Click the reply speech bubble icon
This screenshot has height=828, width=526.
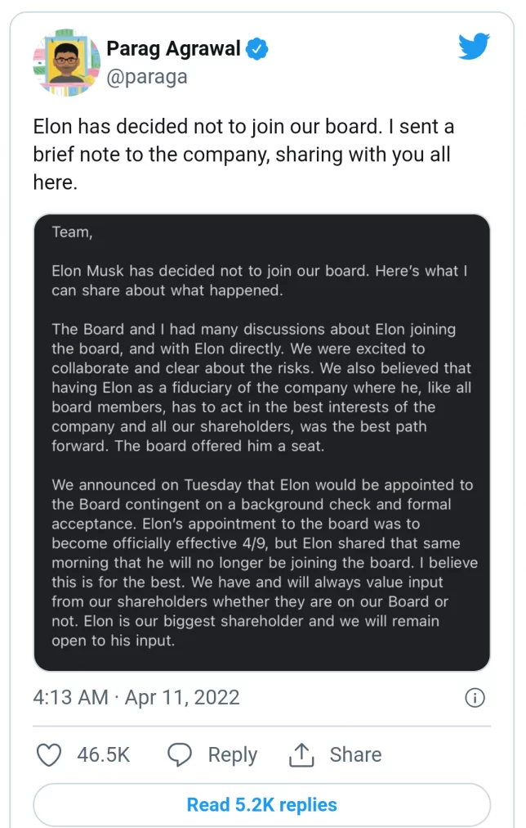click(x=180, y=754)
